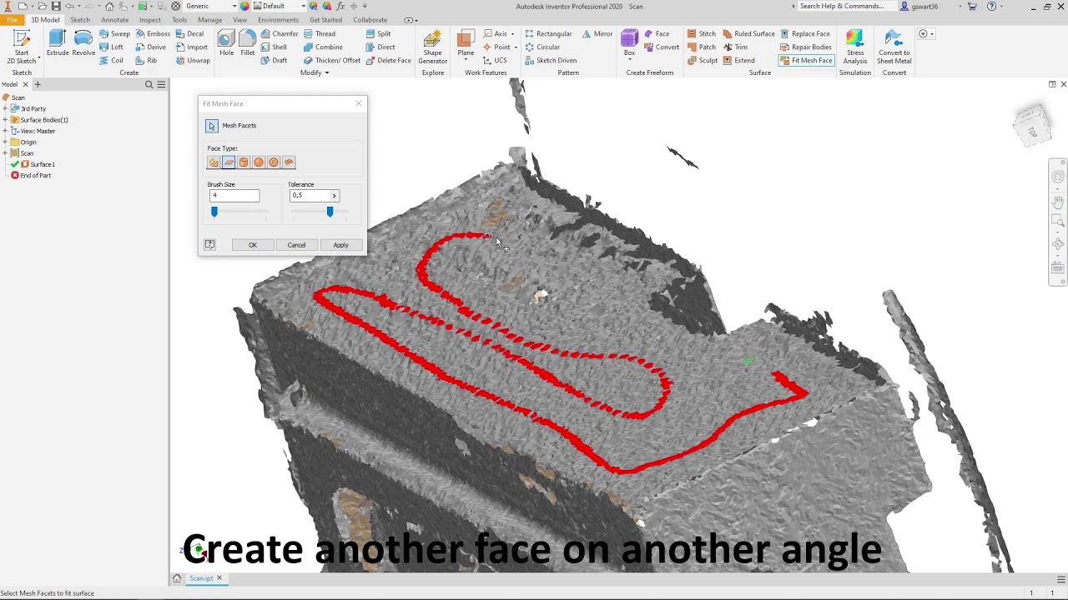
Task: Expand the 3rd Party node
Action: pyautogui.click(x=5, y=109)
